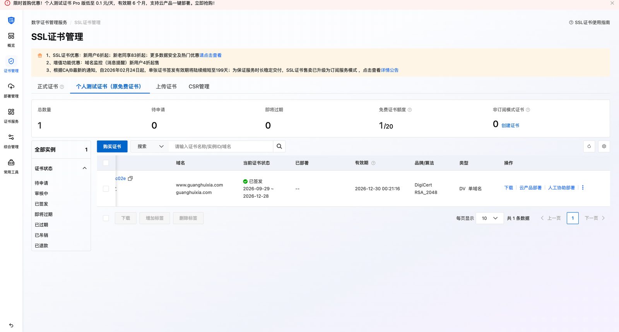Refresh the certificate list
Viewport: 619px width, 332px height.
pos(589,146)
